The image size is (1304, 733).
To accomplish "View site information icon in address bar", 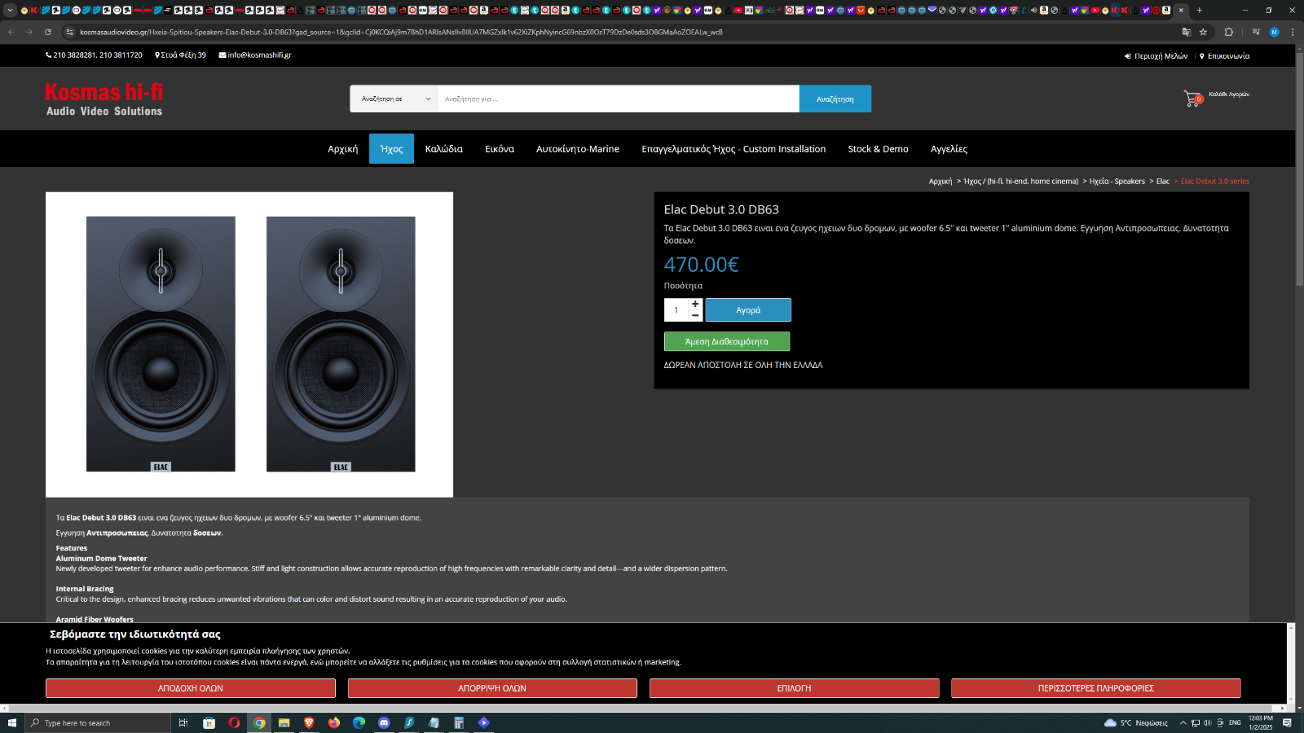I will [69, 33].
